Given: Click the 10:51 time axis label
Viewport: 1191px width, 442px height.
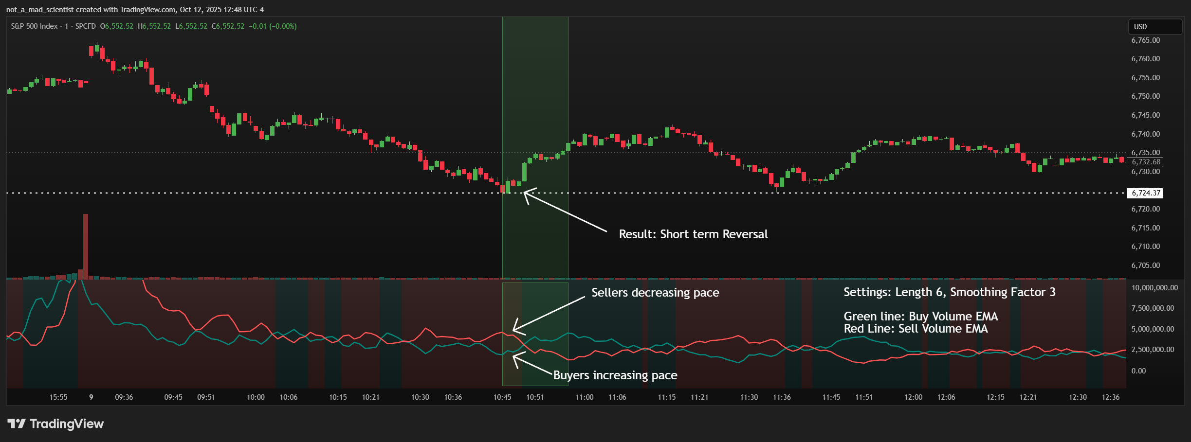Looking at the screenshot, I should tap(535, 397).
